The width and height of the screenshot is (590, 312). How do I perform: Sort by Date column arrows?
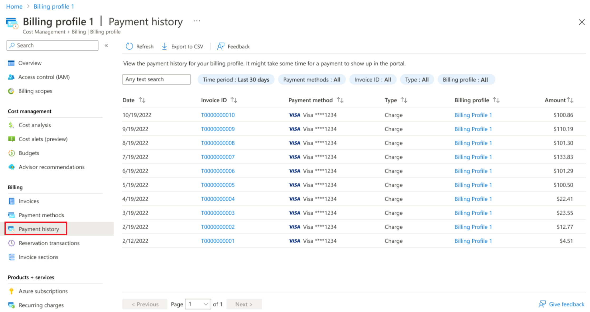click(x=142, y=100)
